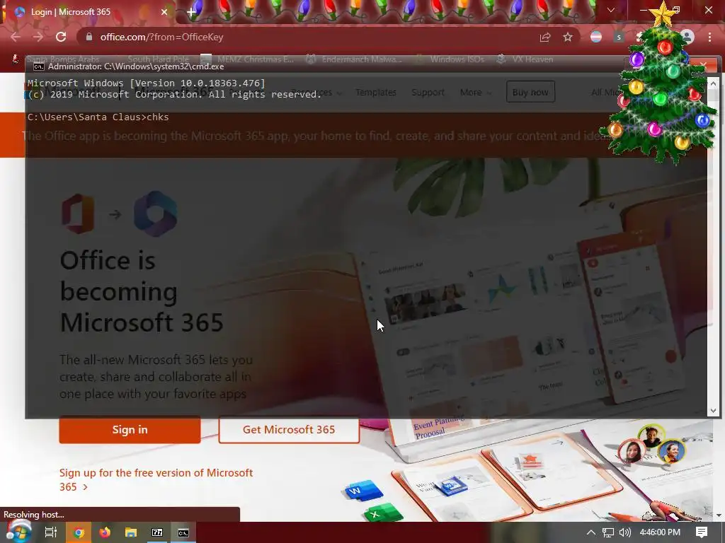The width and height of the screenshot is (725, 543).
Task: Open the South Hard Pole bookmark
Action: (159, 59)
